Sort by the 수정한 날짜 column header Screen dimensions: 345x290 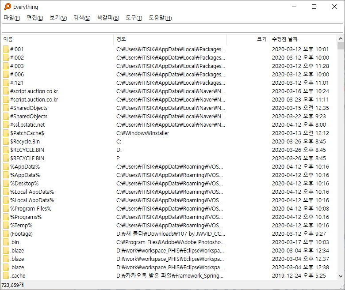tap(303, 39)
